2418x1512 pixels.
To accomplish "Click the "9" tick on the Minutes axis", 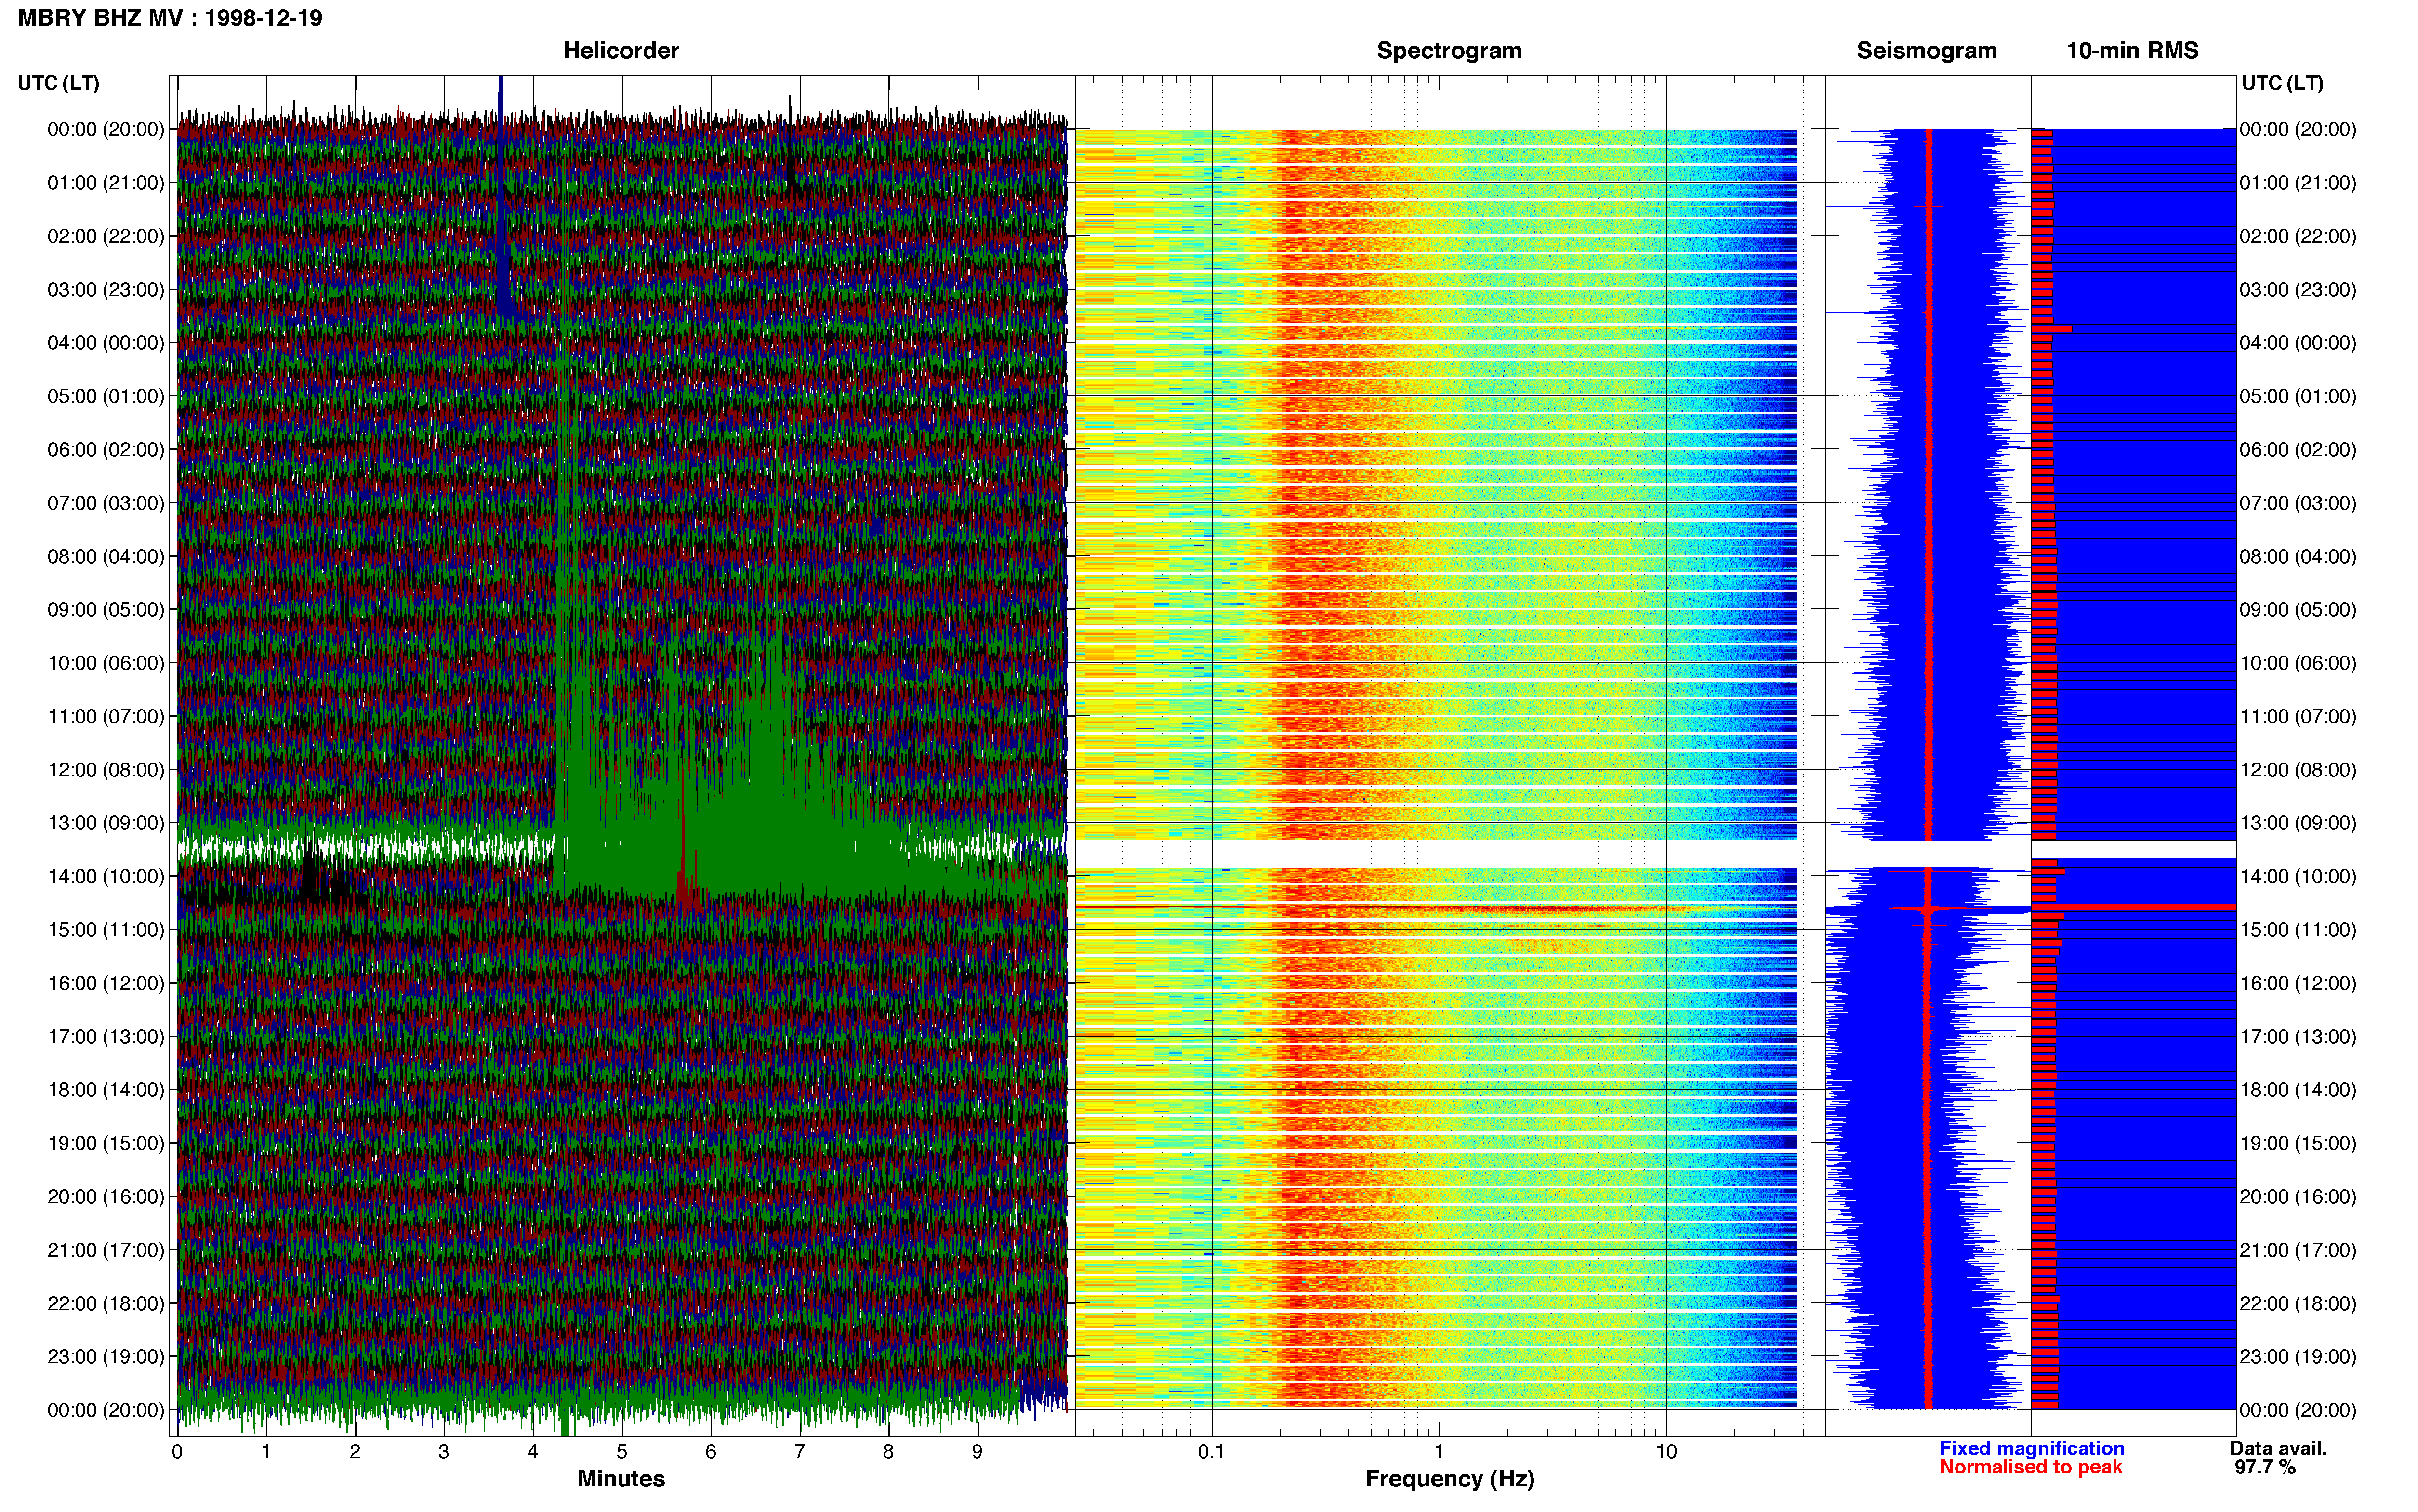I will [x=977, y=1452].
